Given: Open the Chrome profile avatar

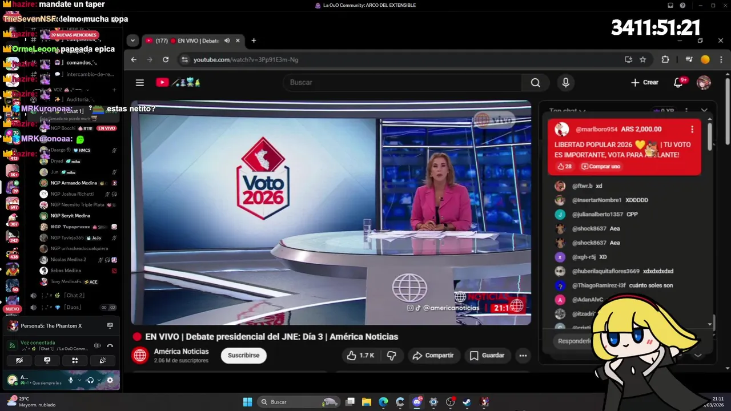Looking at the screenshot, I should pyautogui.click(x=705, y=59).
